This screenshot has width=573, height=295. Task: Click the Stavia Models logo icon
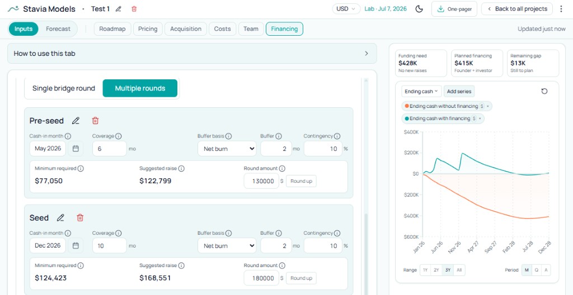(x=13, y=9)
